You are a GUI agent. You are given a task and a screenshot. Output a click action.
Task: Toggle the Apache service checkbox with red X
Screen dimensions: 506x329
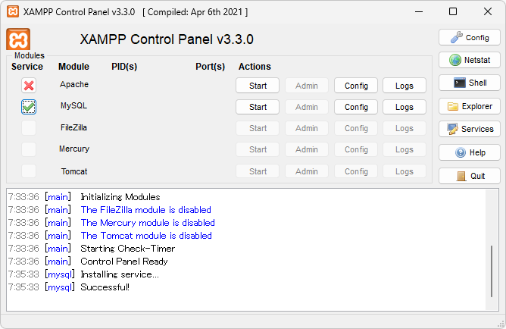click(x=29, y=86)
